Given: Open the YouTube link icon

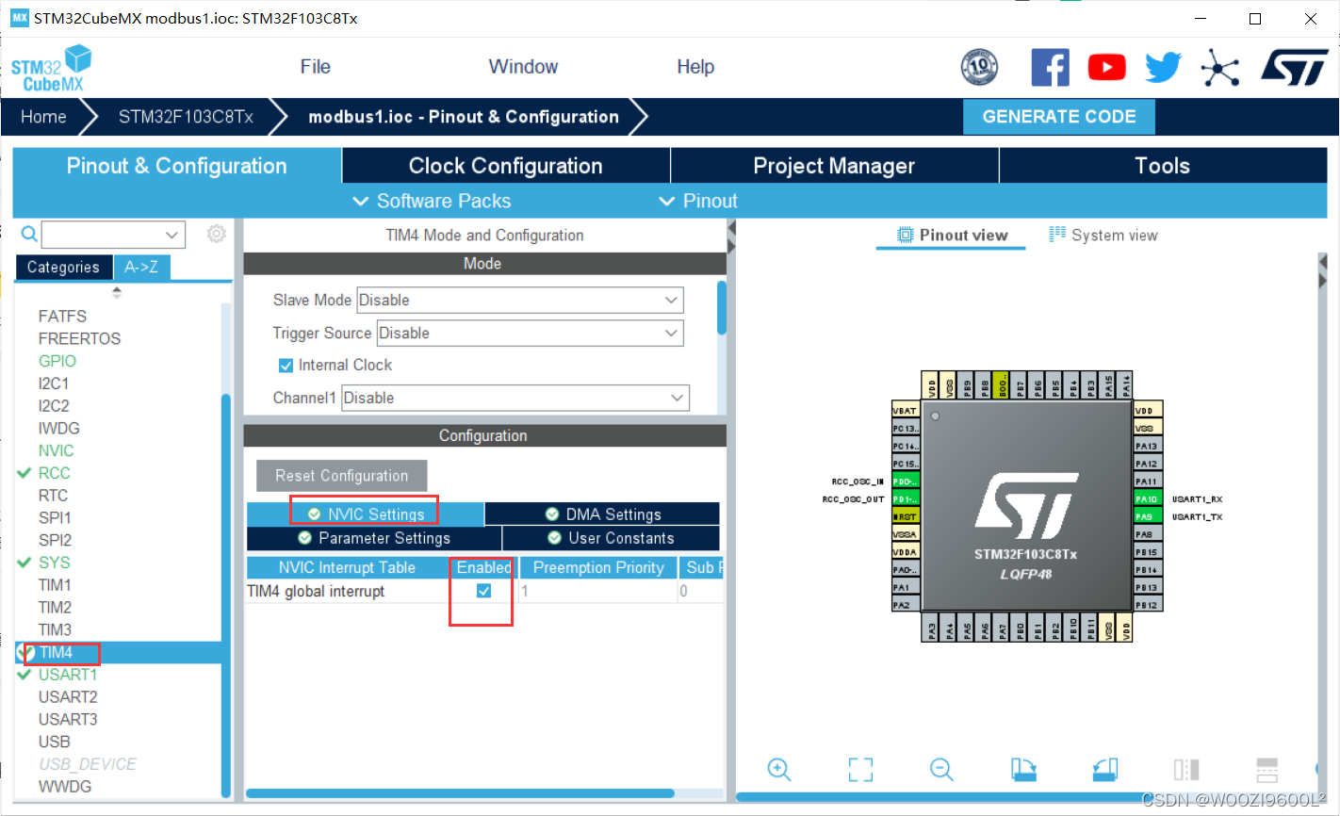Looking at the screenshot, I should tap(1106, 67).
